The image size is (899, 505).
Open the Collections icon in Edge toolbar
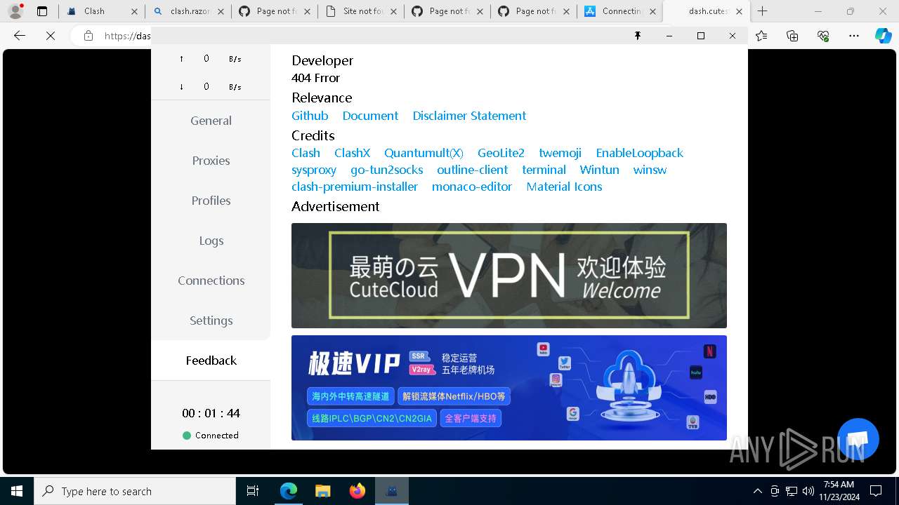[792, 36]
